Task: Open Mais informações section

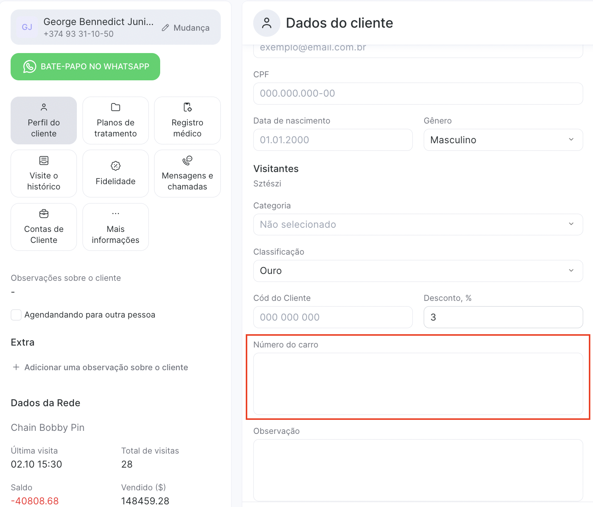Action: pos(115,227)
